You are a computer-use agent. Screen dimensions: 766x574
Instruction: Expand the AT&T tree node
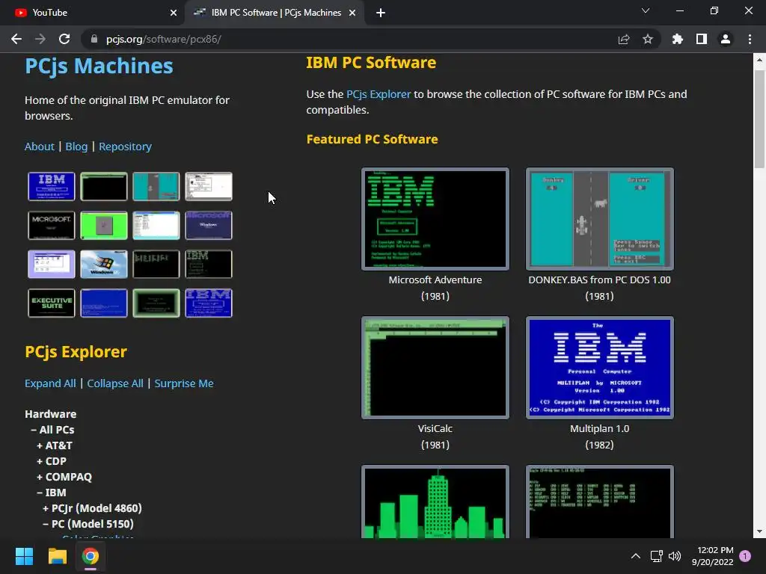(54, 445)
